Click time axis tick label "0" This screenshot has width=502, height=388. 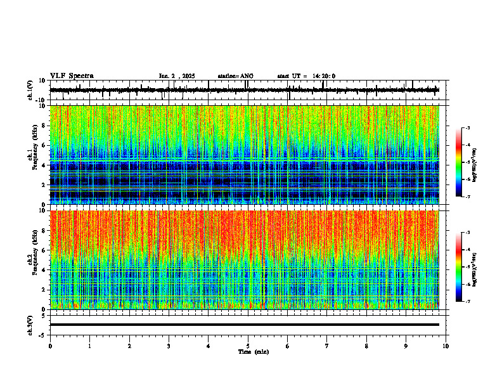[x=50, y=346]
